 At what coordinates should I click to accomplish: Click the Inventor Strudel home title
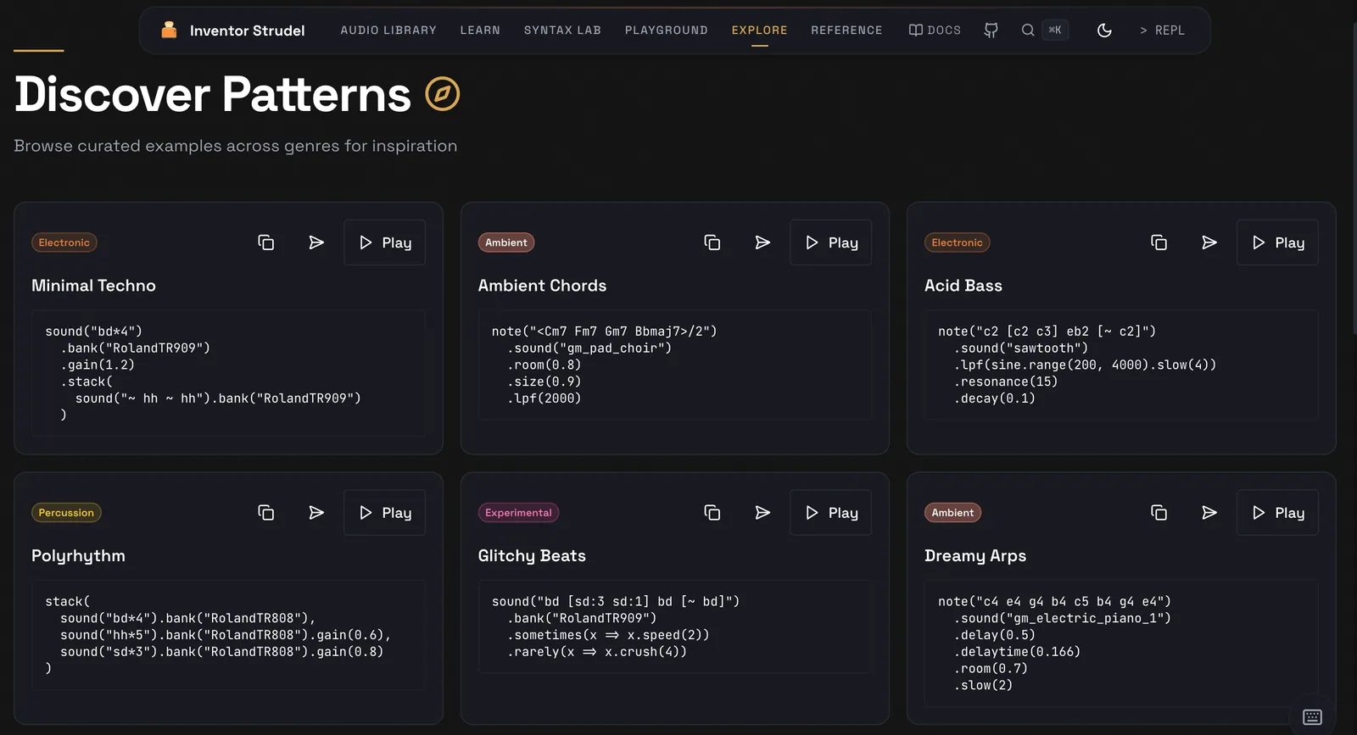click(x=247, y=31)
